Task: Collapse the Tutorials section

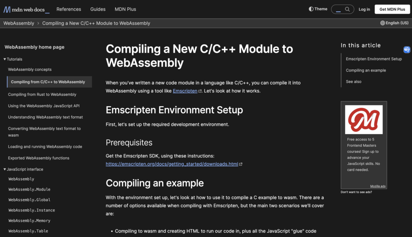Action: [5, 59]
